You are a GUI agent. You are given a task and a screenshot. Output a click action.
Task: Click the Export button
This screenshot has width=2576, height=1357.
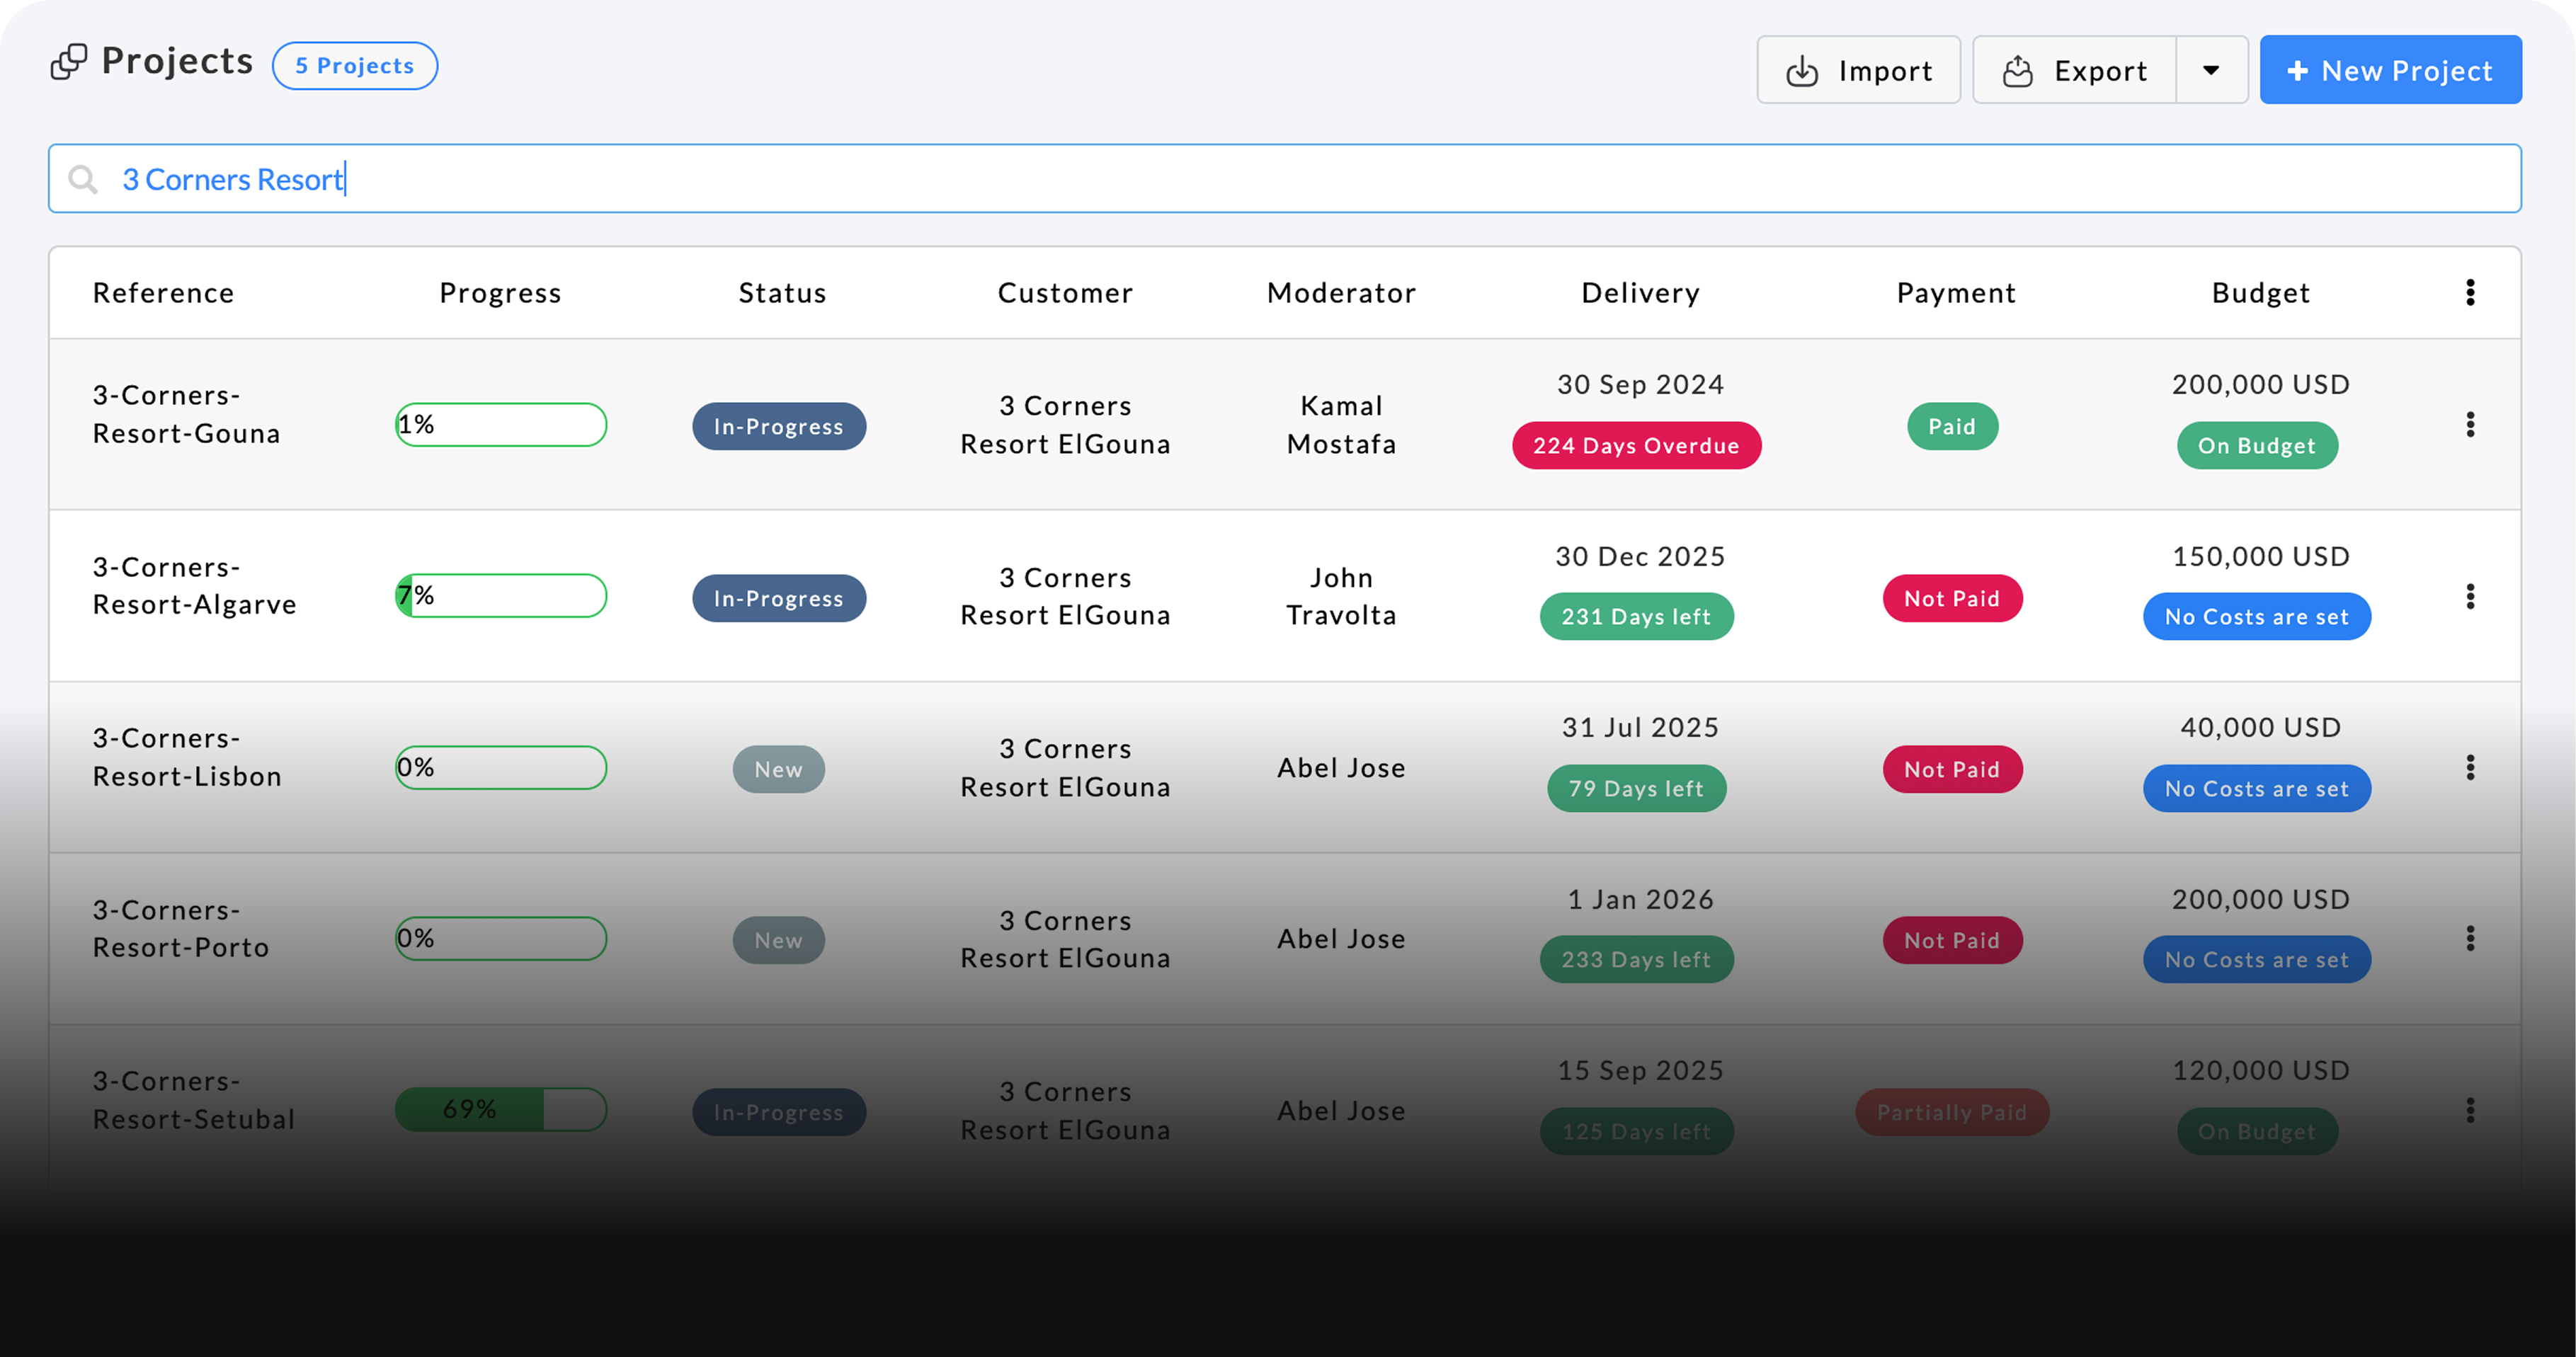pos(2074,70)
